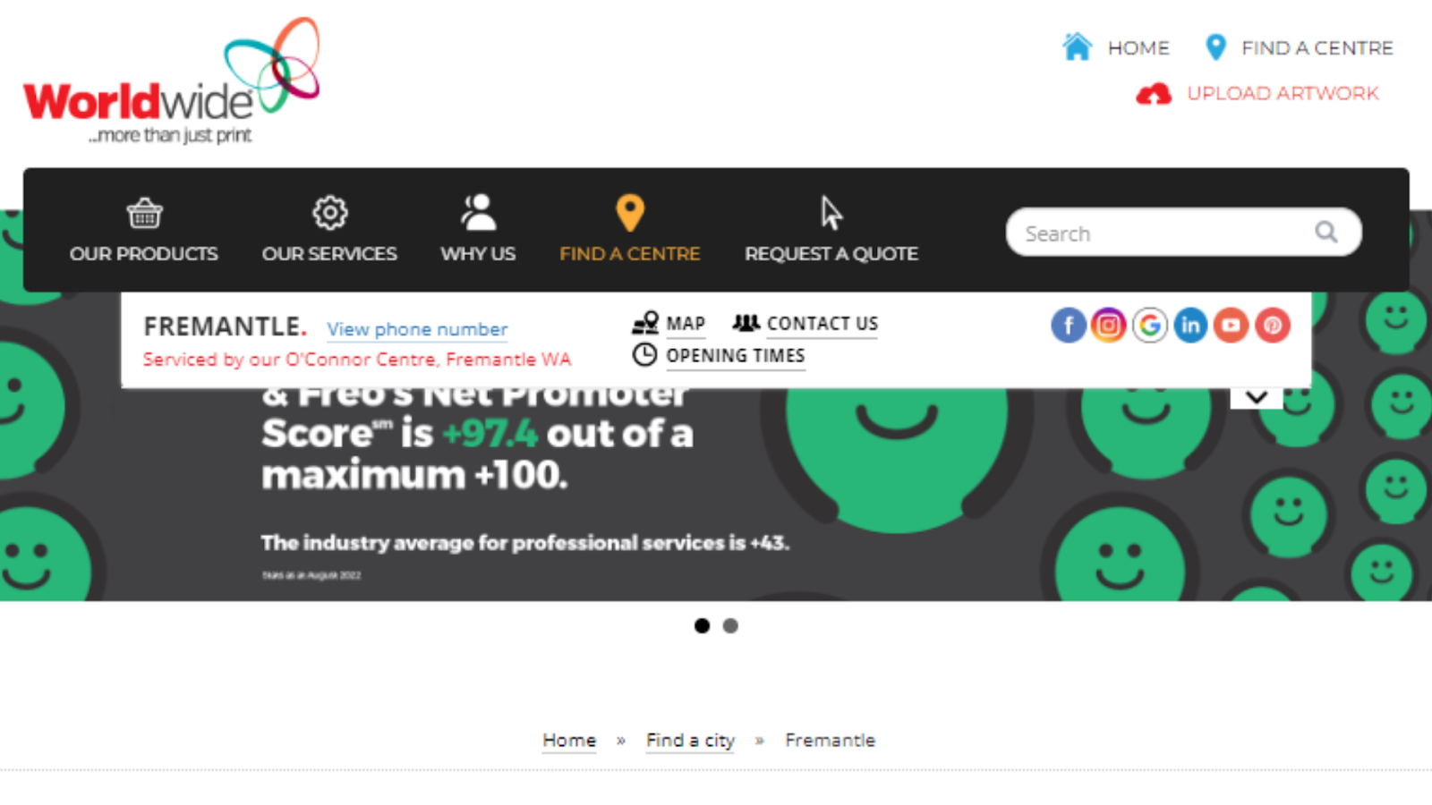
Task: Open the Instagram social icon
Action: [x=1108, y=326]
